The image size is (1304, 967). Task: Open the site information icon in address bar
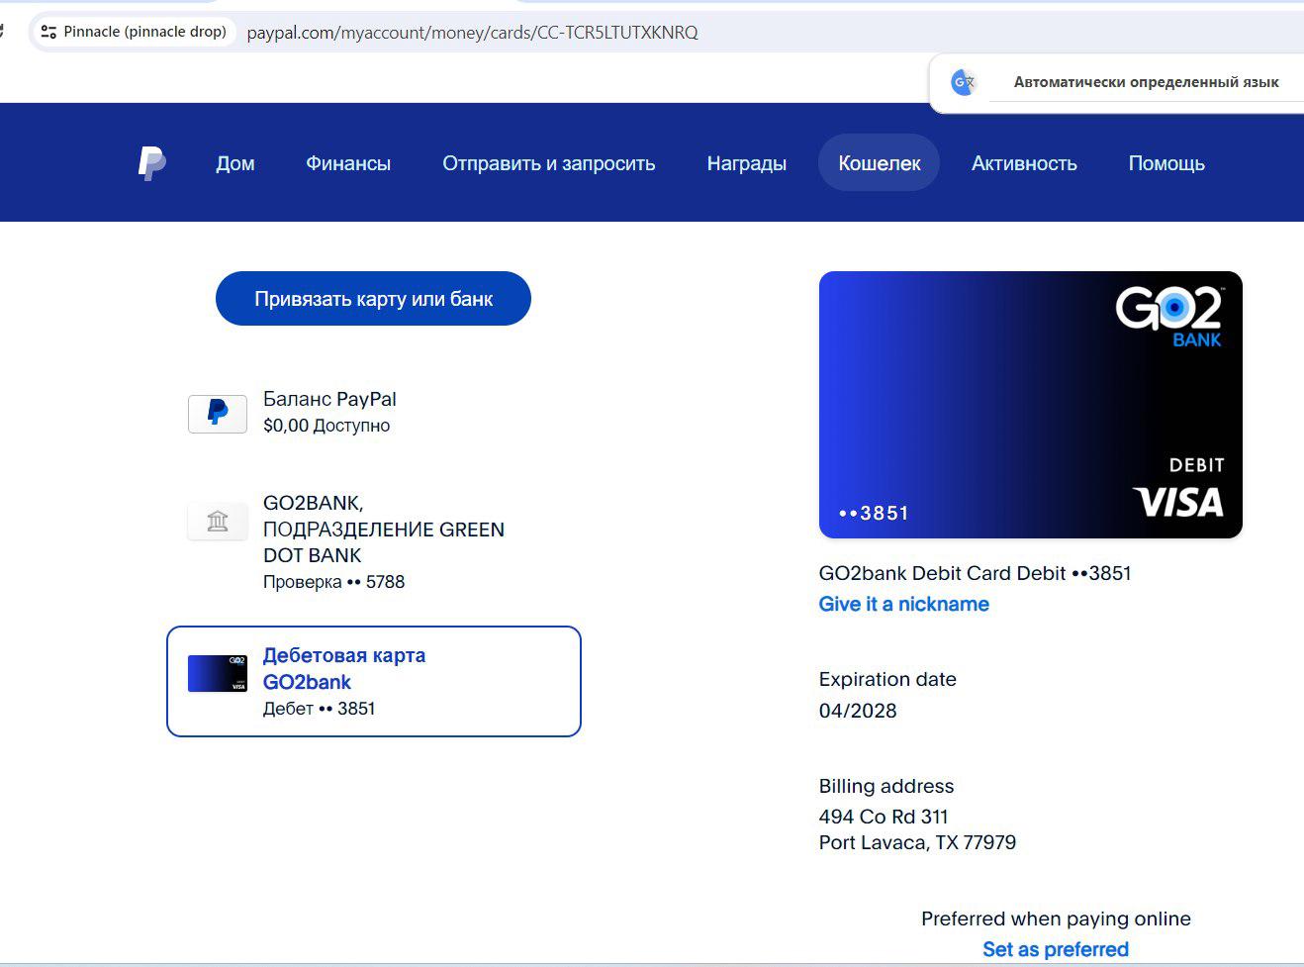coord(48,32)
